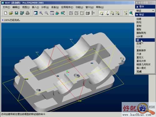The height and width of the screenshot is (117, 156).
Task: Open a file using the folder icon
Action: pyautogui.click(x=11, y=13)
